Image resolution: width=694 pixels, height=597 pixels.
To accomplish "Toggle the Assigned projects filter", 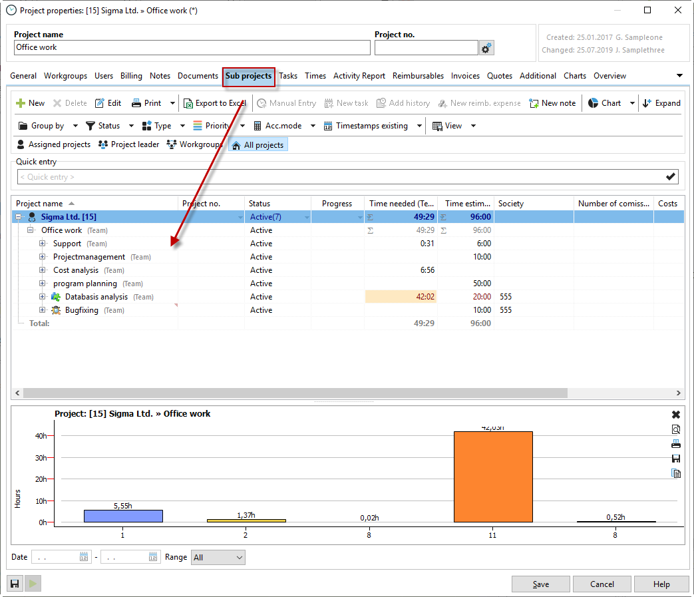I will click(53, 144).
